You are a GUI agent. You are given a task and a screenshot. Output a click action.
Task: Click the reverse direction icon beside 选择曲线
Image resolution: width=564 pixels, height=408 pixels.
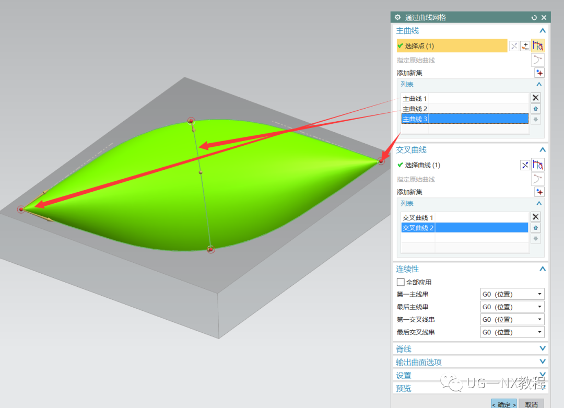(525, 165)
